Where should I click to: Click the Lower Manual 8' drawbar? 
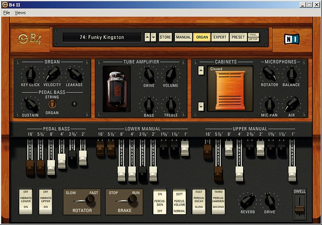pos(122,174)
